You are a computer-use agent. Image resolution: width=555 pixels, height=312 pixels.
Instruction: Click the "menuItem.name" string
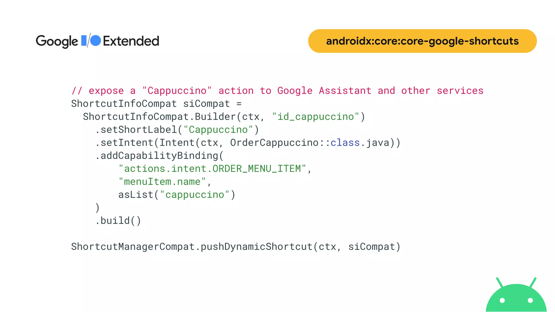[162, 182]
